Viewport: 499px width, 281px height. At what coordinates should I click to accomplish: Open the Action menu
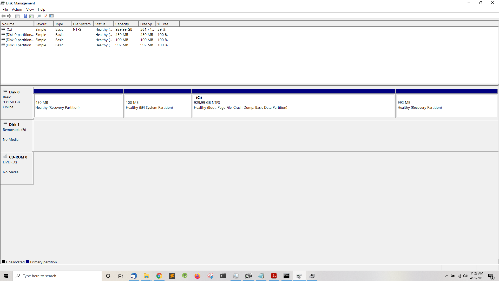point(17,9)
